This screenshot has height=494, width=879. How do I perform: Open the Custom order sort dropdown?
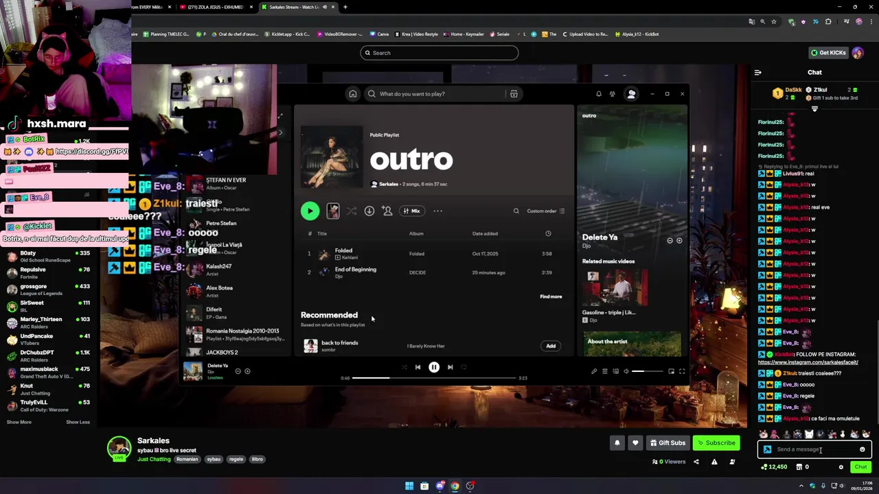(x=546, y=211)
